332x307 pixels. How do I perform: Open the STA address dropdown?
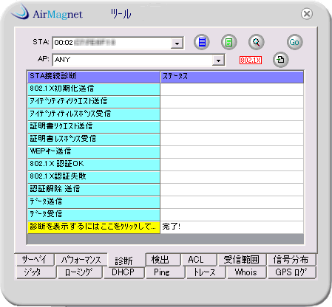[x=177, y=44]
